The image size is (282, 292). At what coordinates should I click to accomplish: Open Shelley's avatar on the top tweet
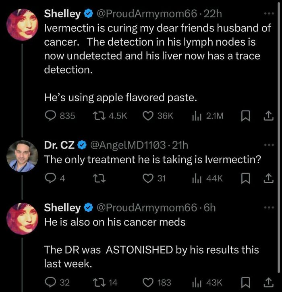pyautogui.click(x=22, y=24)
